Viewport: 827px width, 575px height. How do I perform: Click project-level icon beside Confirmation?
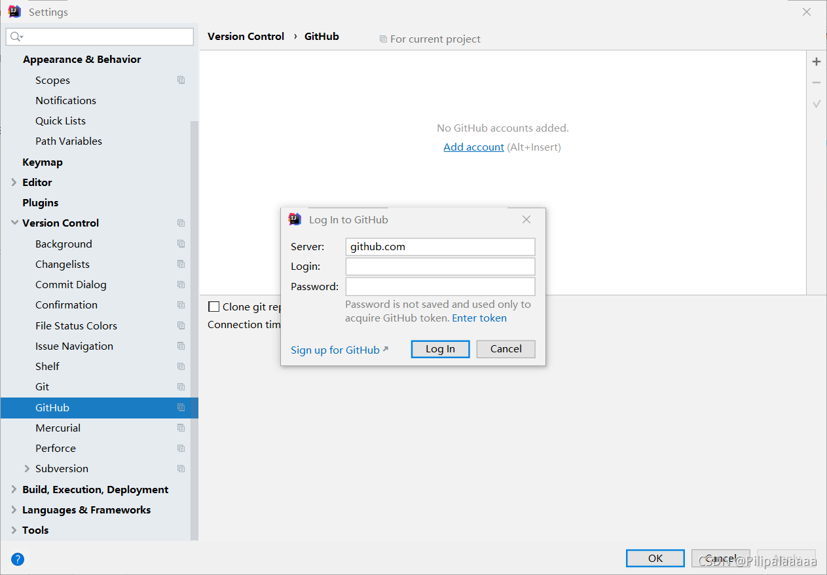pos(181,305)
